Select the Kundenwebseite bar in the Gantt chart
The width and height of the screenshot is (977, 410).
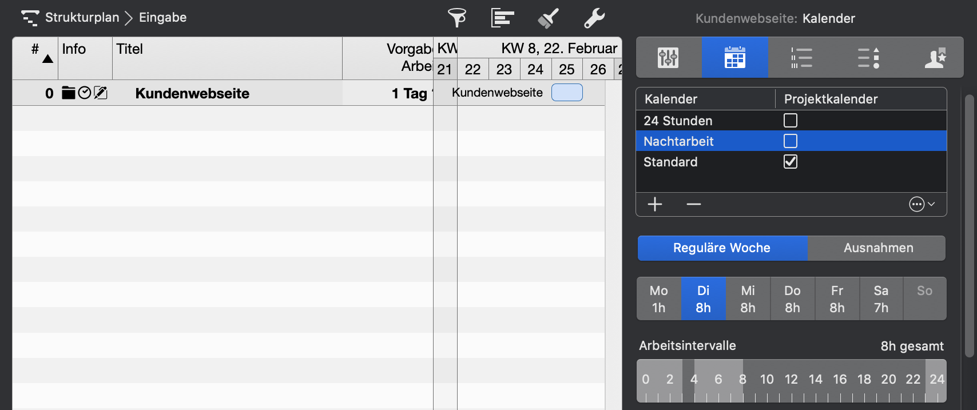[566, 92]
